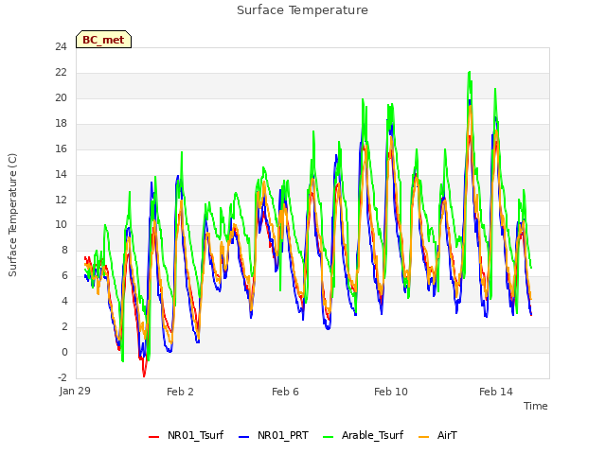Click the 6 y-axis tick label
The height and width of the screenshot is (454, 606).
(64, 275)
